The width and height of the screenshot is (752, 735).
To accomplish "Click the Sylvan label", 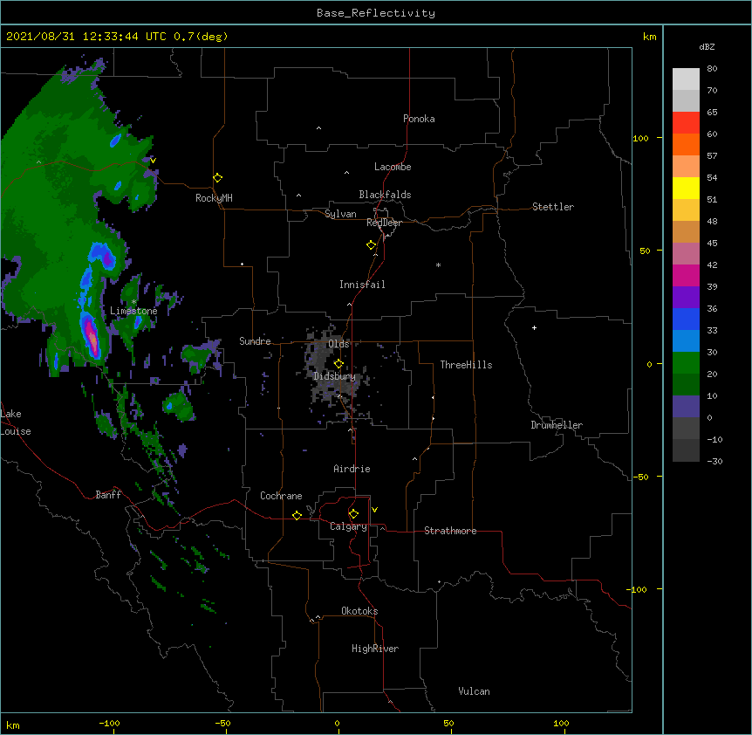I will (x=340, y=214).
